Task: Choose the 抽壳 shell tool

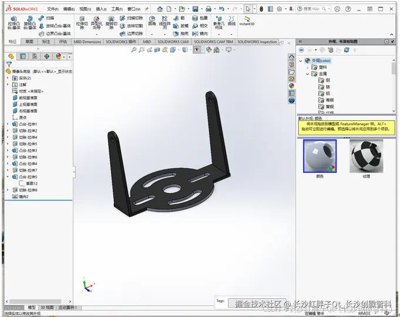Action: click(x=180, y=33)
